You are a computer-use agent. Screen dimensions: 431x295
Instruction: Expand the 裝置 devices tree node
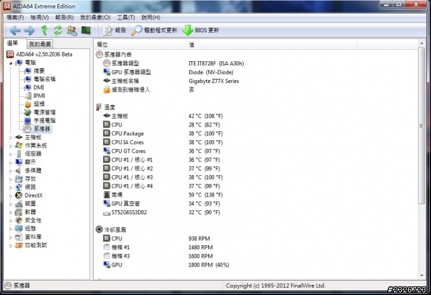(11, 204)
